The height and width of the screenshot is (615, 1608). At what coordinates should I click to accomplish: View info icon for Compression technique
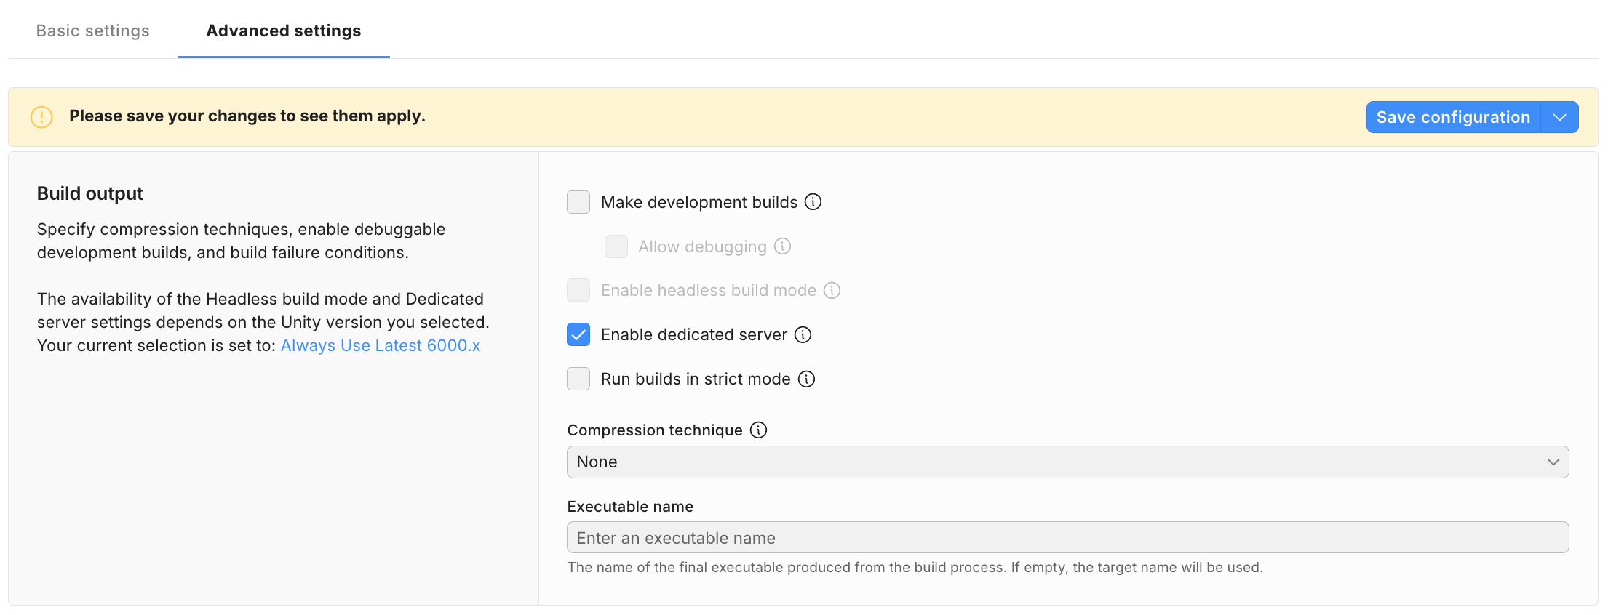click(x=758, y=430)
